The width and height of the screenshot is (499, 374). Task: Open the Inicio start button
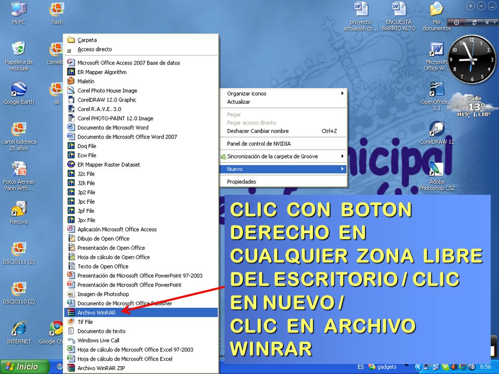[x=24, y=367]
